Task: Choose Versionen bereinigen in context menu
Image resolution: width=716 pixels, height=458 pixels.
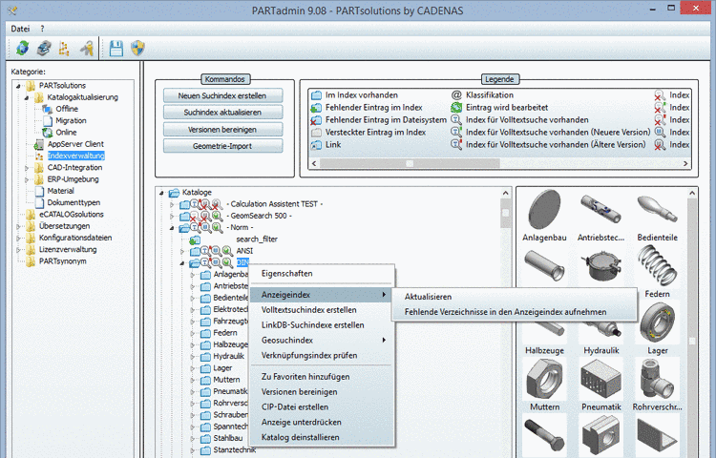Action: [x=322, y=392]
